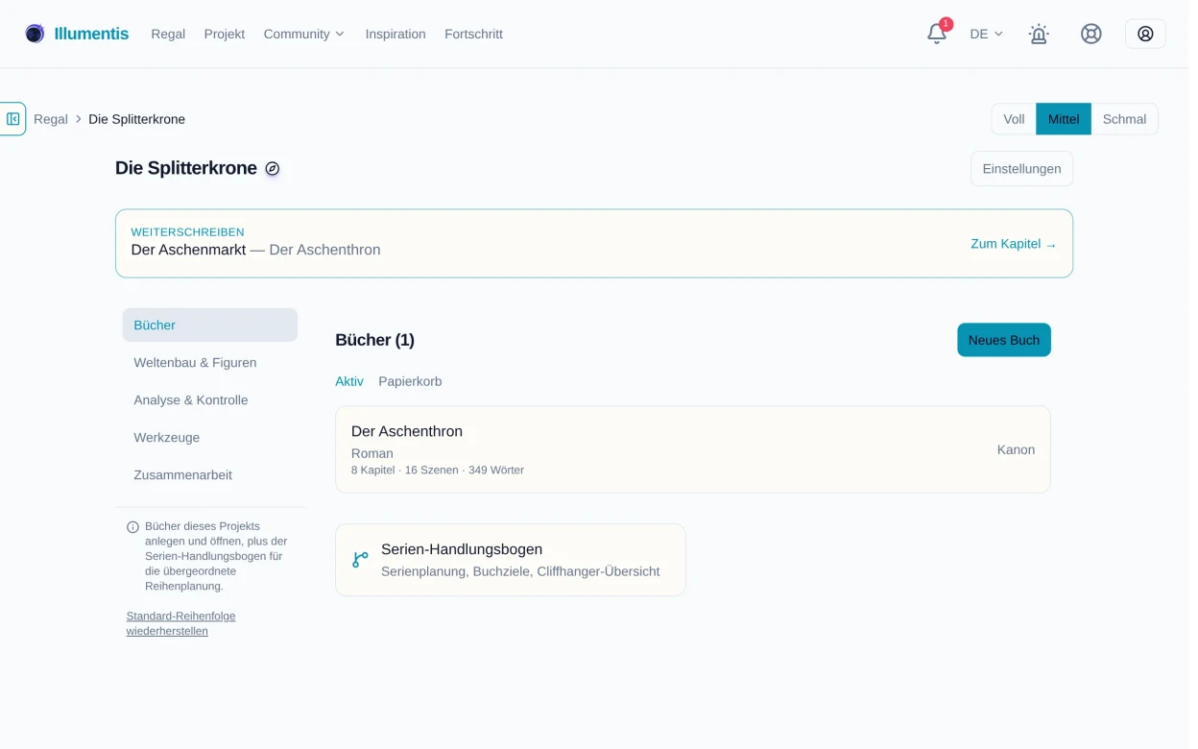The image size is (1198, 749).
Task: Click the Bücher (1) heading
Action: point(374,340)
